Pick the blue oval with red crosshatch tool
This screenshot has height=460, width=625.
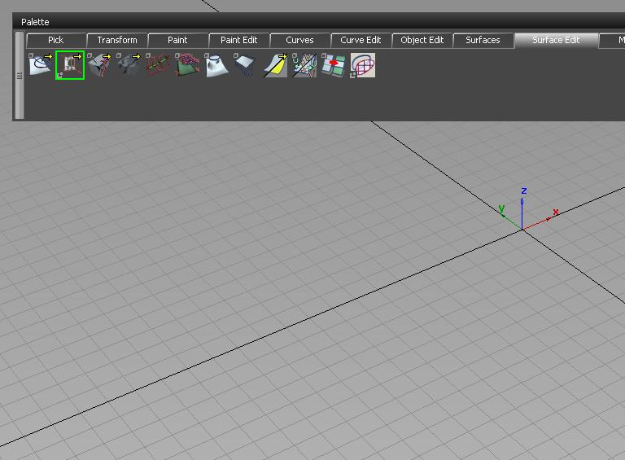point(363,65)
